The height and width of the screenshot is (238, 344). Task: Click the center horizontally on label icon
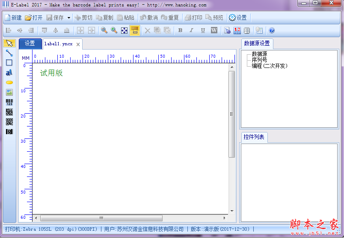pyautogui.click(x=80, y=30)
